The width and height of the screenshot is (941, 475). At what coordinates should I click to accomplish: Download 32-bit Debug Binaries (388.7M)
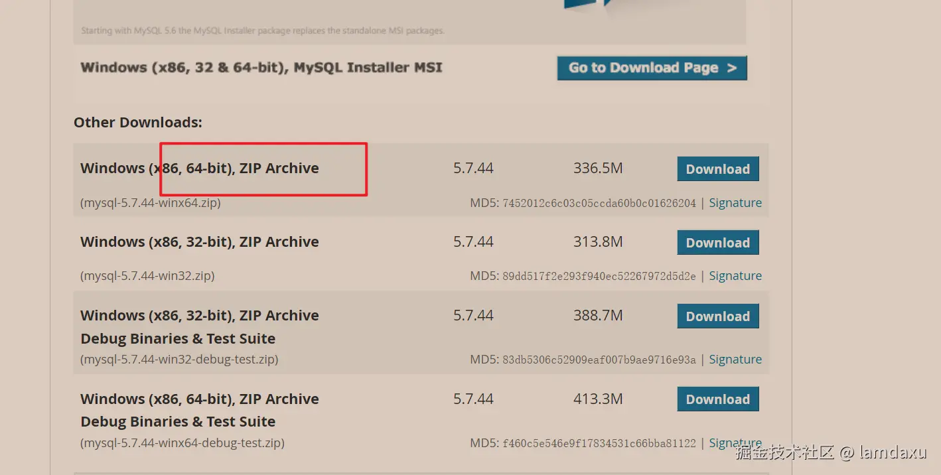tap(718, 316)
